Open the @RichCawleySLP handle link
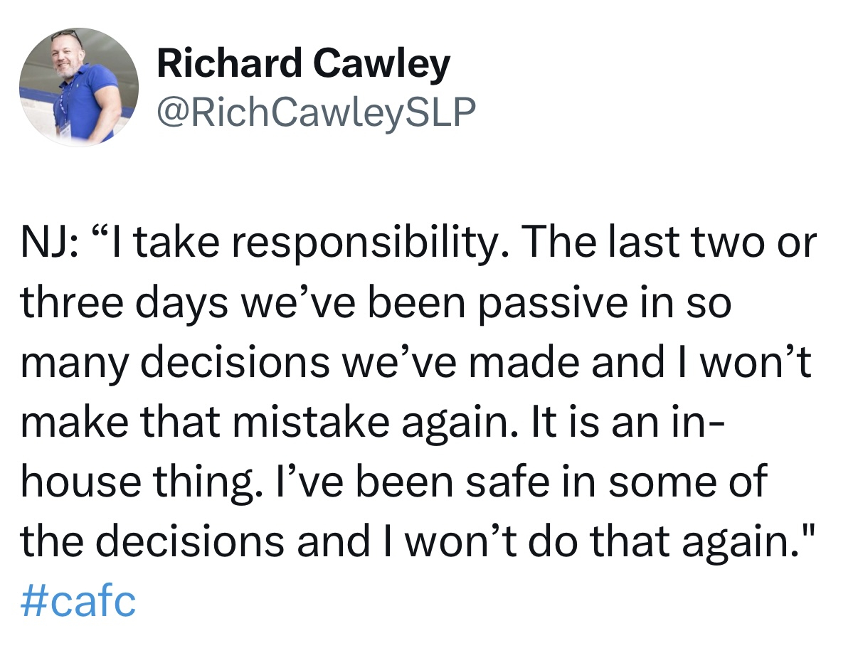858x663 pixels. pos(316,112)
